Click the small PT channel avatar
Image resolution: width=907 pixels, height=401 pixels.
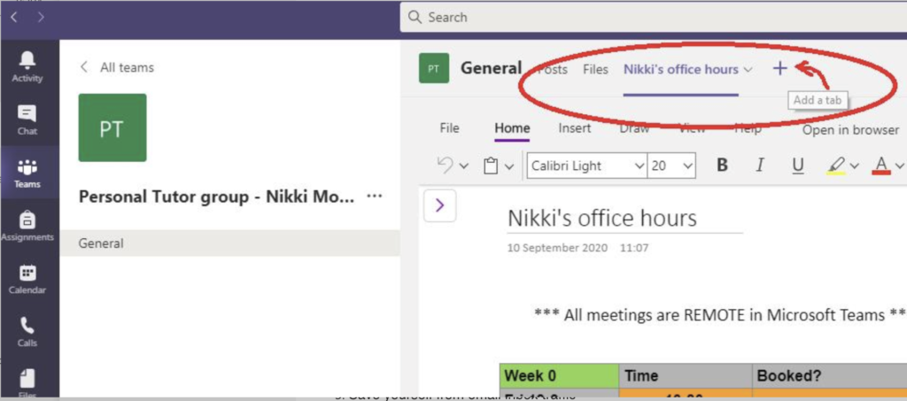[434, 68]
